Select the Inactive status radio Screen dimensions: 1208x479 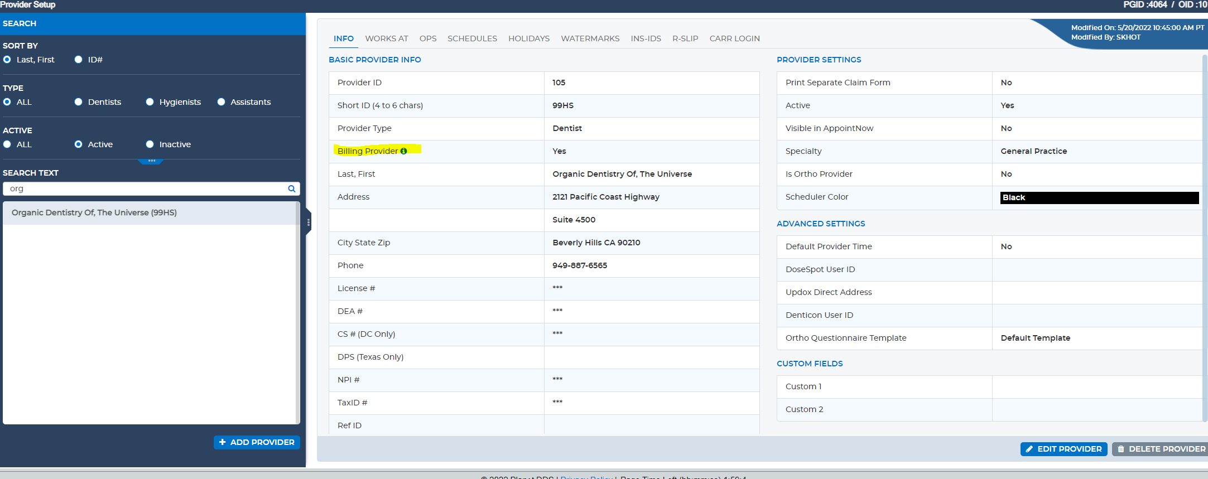pyautogui.click(x=150, y=144)
